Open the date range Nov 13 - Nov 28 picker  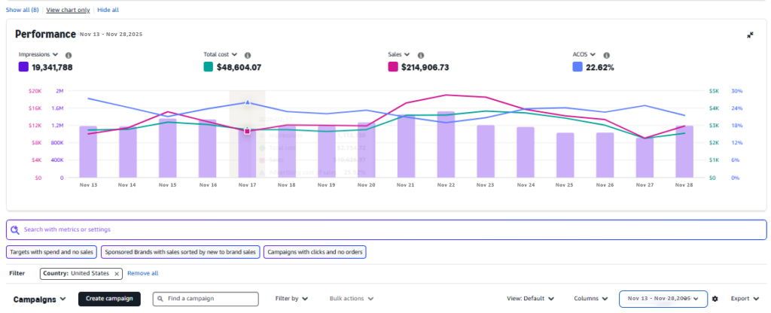(663, 299)
